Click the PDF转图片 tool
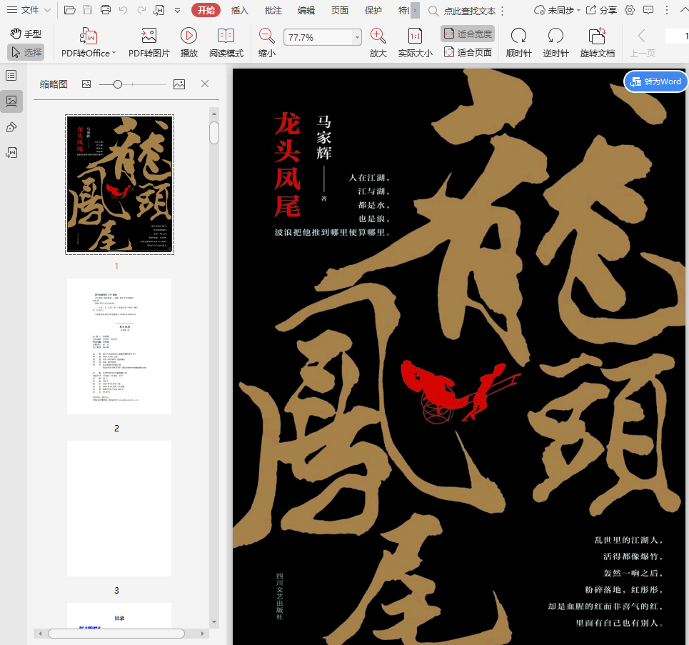689x645 pixels. 149,42
